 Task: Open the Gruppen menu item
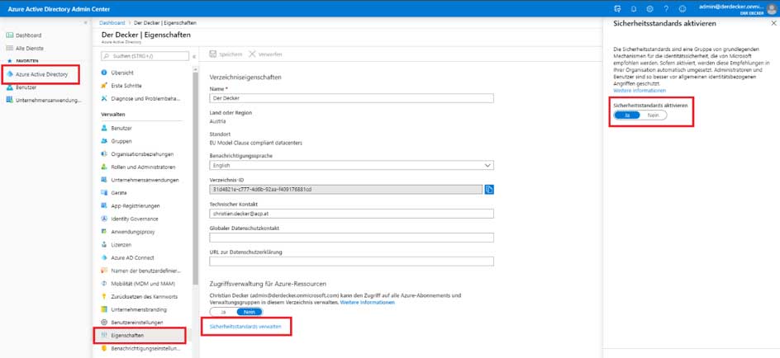coord(121,141)
